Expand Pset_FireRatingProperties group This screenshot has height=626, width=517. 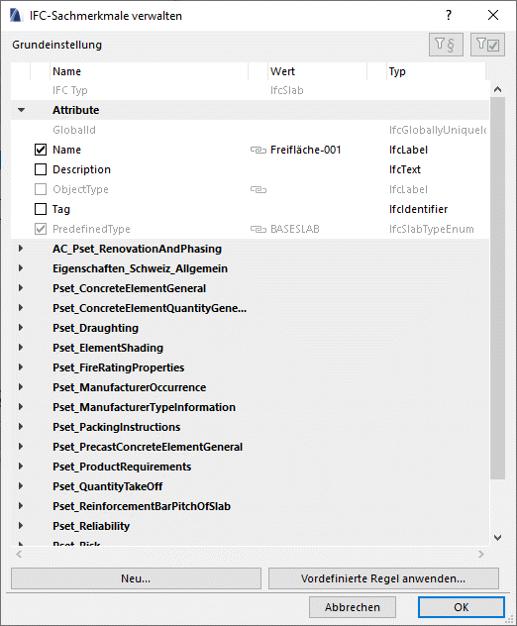[x=21, y=367]
